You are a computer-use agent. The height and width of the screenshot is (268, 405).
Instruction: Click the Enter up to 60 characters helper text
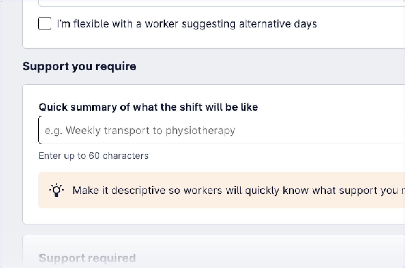coord(93,156)
